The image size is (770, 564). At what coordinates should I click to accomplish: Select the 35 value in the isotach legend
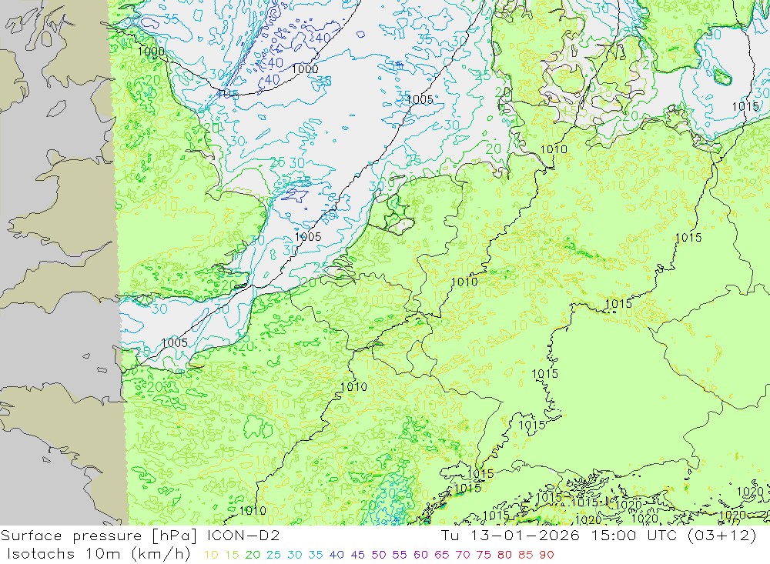pyautogui.click(x=316, y=555)
